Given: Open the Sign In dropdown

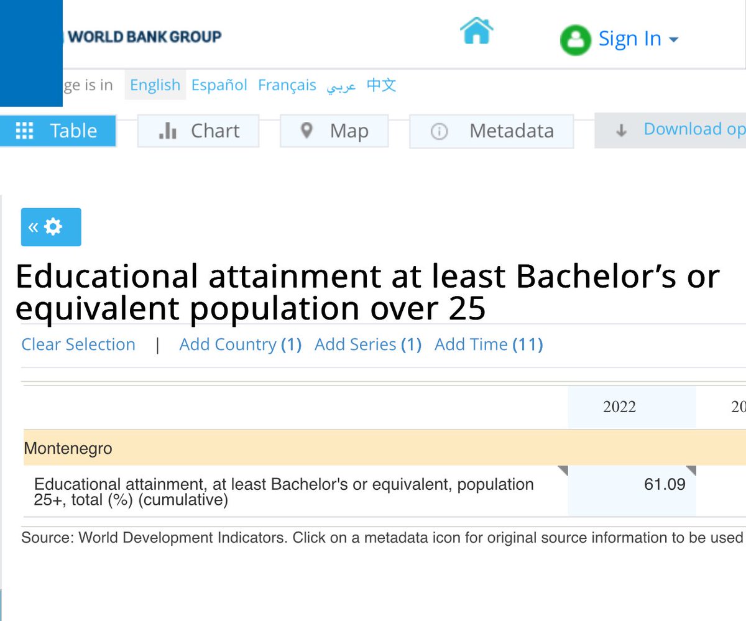Looking at the screenshot, I should 638,39.
